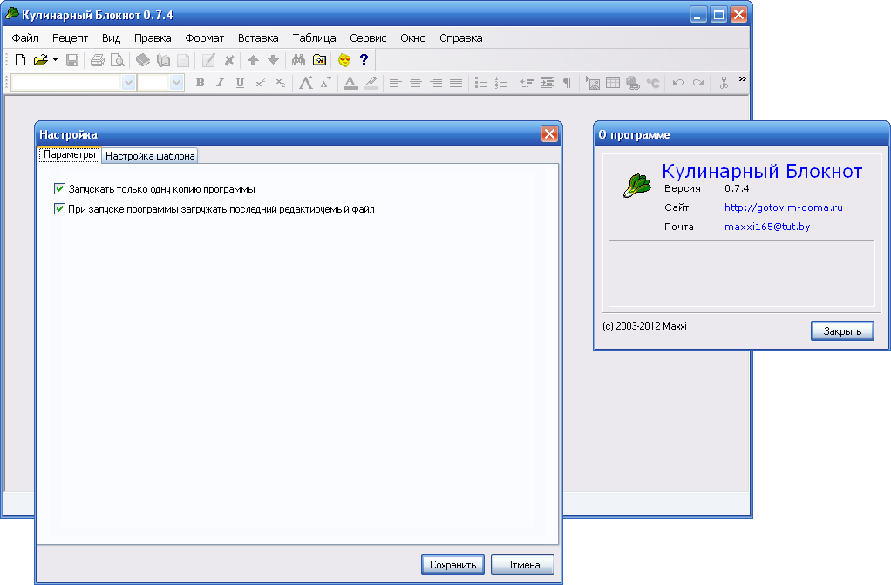Open print preview with the magnifier page icon

coord(117,59)
